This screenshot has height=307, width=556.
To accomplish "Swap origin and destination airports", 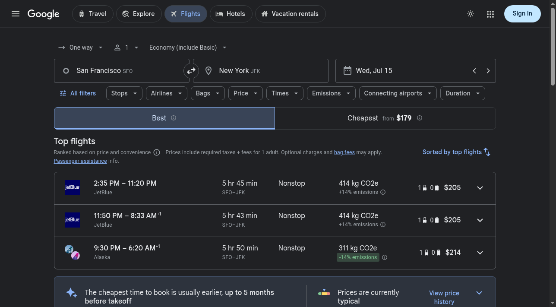I will 191,71.
